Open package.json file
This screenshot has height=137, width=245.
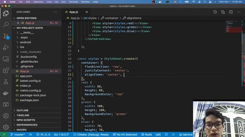coord(37,100)
